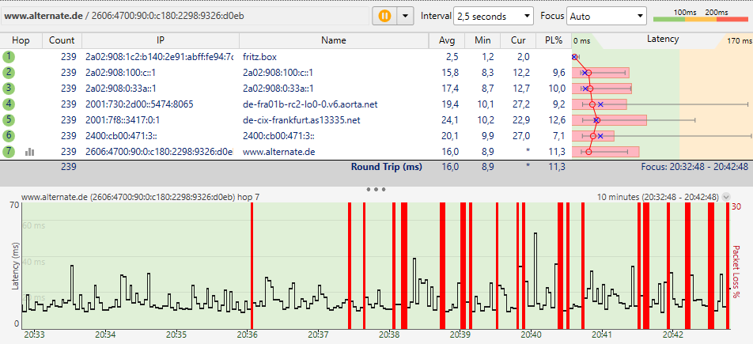
Task: Click the hop 5 latency bar in graph column
Action: click(x=609, y=120)
